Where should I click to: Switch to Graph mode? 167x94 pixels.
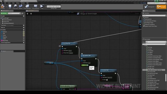[x=161, y=7]
